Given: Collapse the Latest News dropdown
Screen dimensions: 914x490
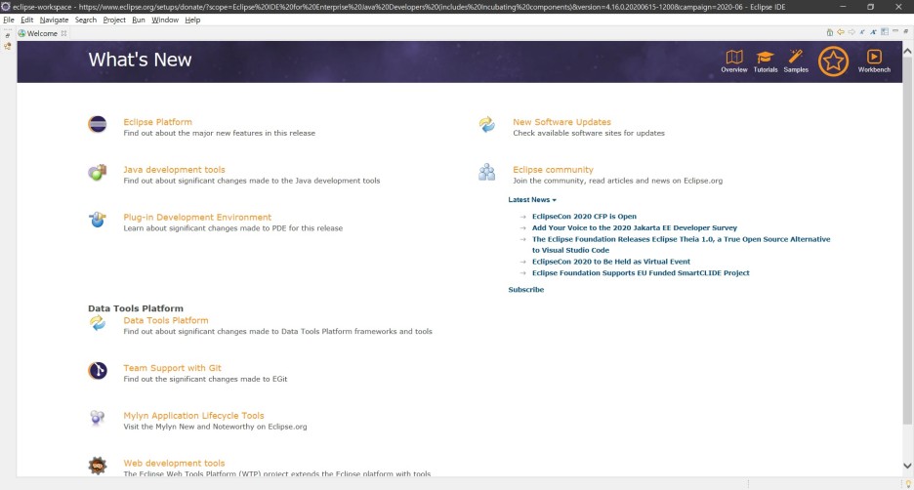Looking at the screenshot, I should 532,200.
